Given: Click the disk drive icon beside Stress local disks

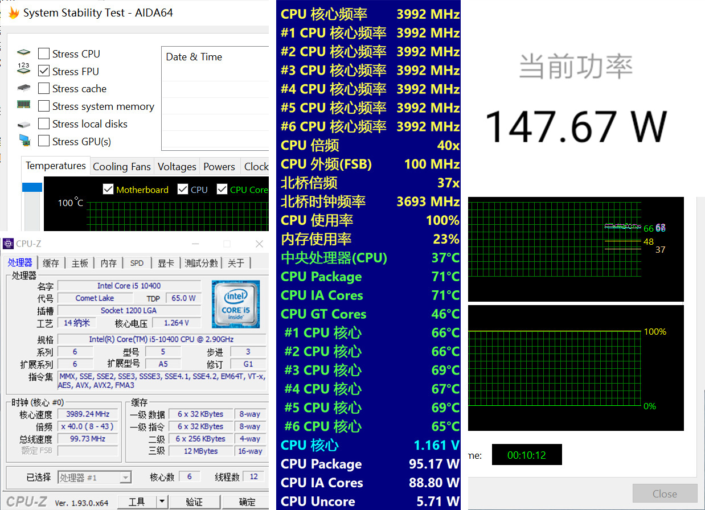Looking at the screenshot, I should coord(23,124).
